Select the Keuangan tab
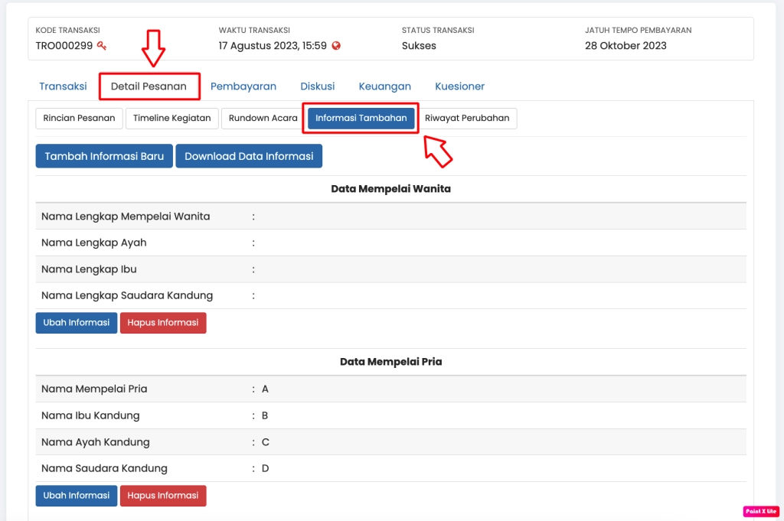784x521 pixels. tap(384, 86)
